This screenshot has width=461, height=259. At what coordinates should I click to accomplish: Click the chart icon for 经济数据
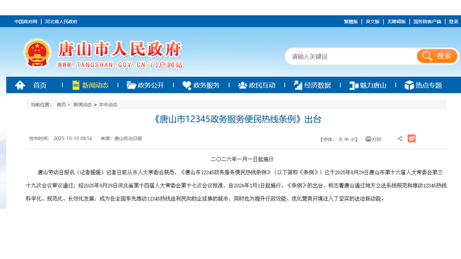(298, 85)
